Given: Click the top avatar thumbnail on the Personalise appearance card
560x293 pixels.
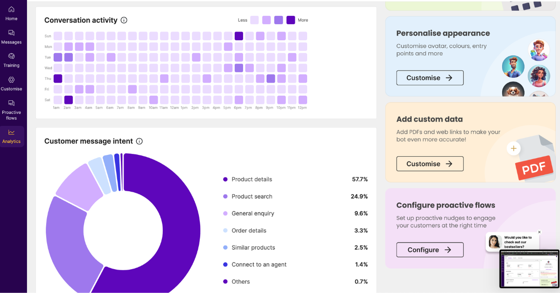Looking at the screenshot, I should pyautogui.click(x=539, y=49).
